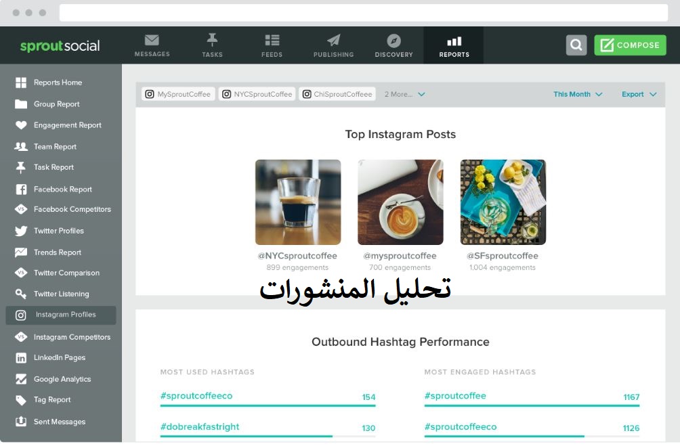The width and height of the screenshot is (680, 448).
Task: Open the This Month date dropdown
Action: [x=578, y=94]
